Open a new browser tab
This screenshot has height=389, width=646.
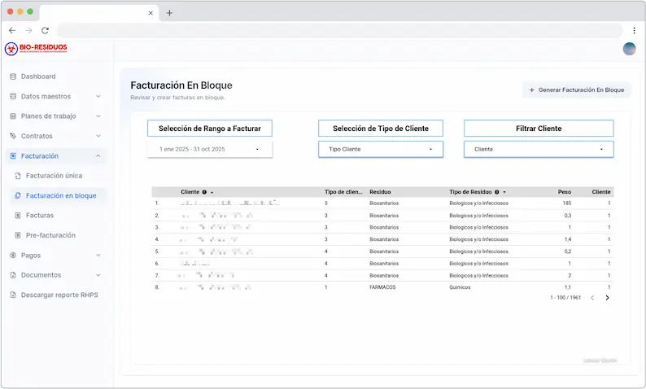point(169,13)
